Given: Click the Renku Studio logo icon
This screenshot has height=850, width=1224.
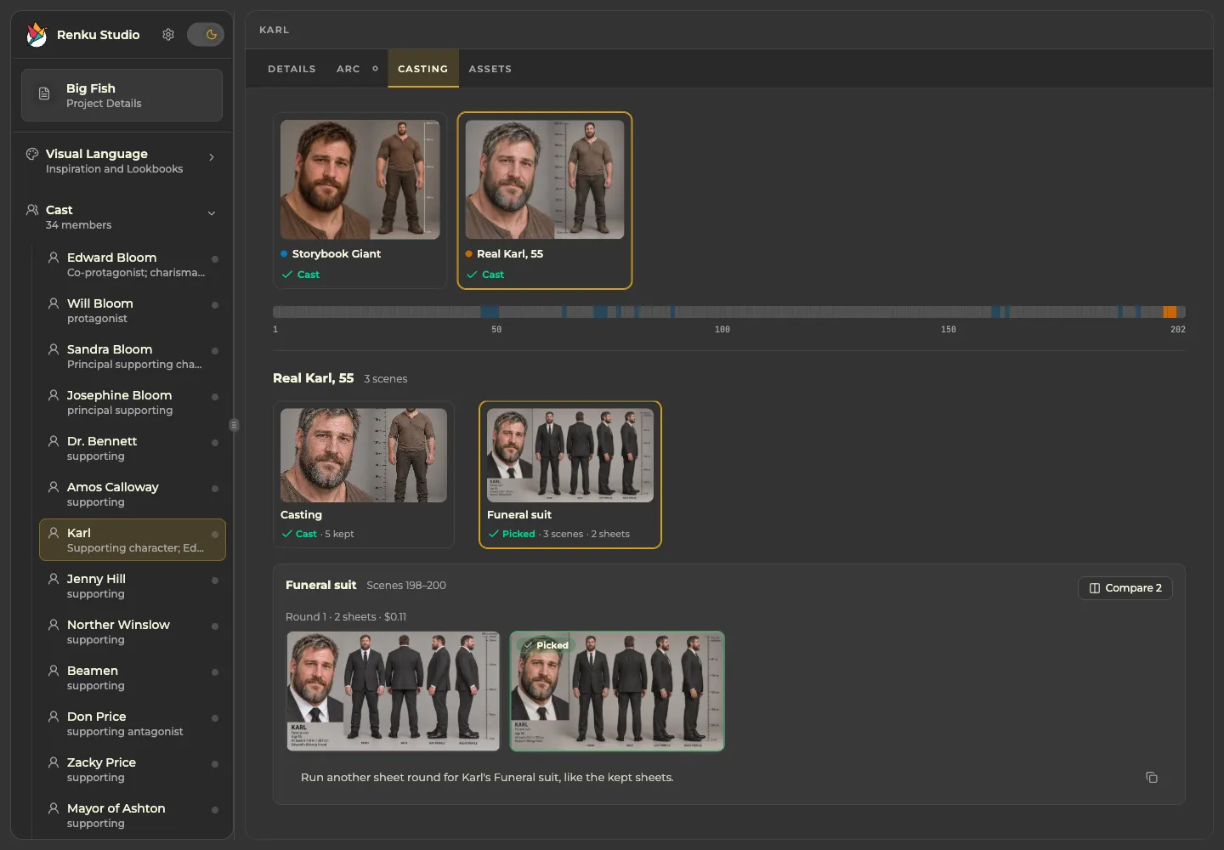Looking at the screenshot, I should 37,35.
